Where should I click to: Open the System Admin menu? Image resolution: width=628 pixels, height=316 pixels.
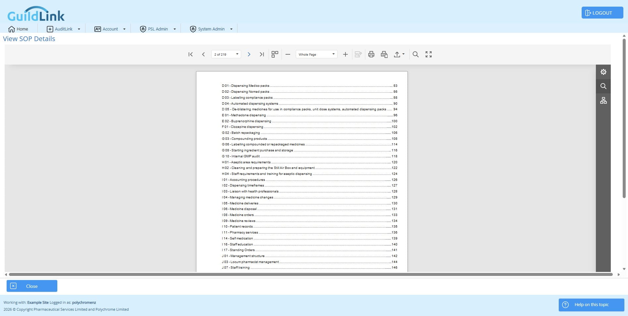(x=211, y=29)
